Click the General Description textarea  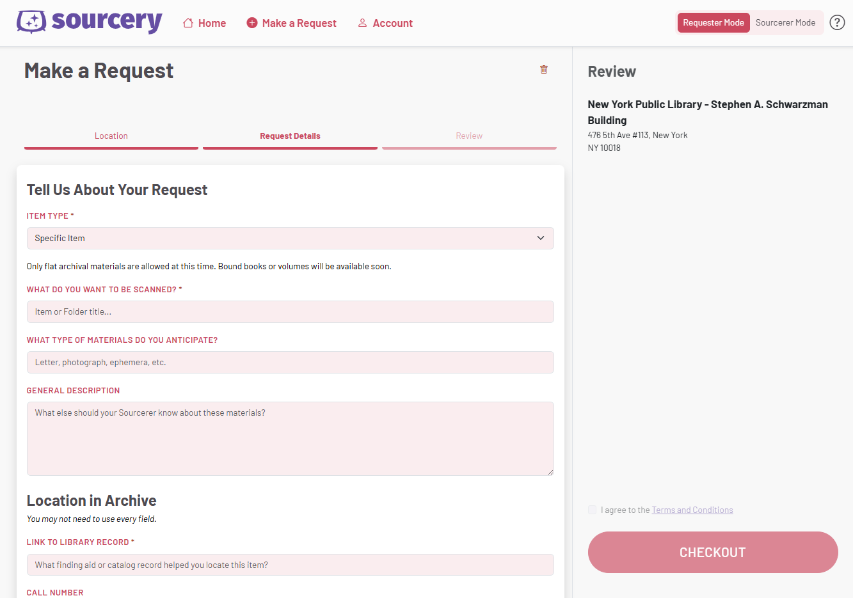290,438
